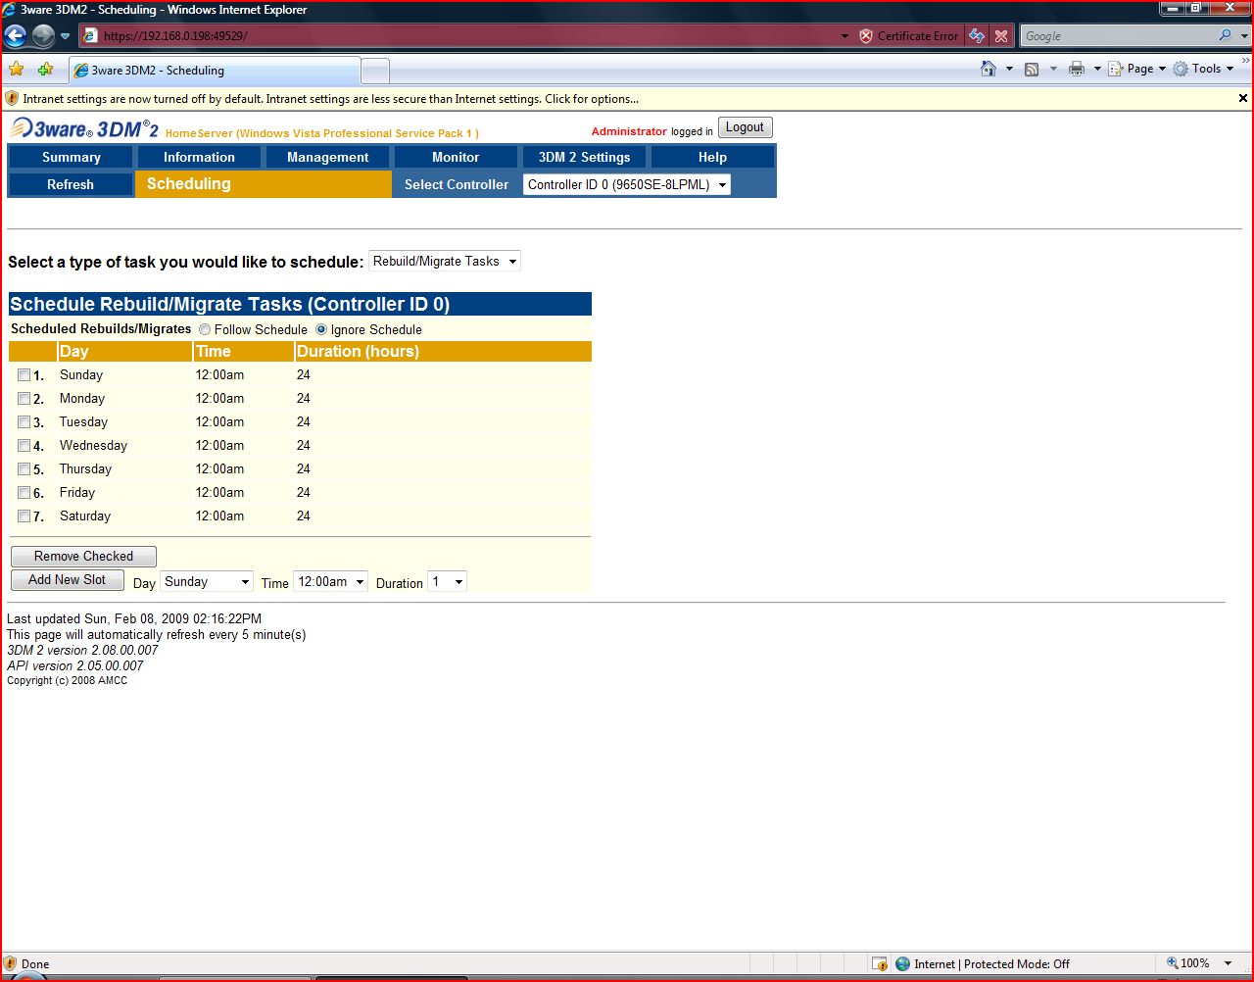1254x982 pixels.
Task: Open the new blank tab button
Action: click(375, 71)
